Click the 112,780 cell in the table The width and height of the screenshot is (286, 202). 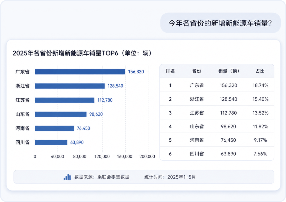click(228, 113)
